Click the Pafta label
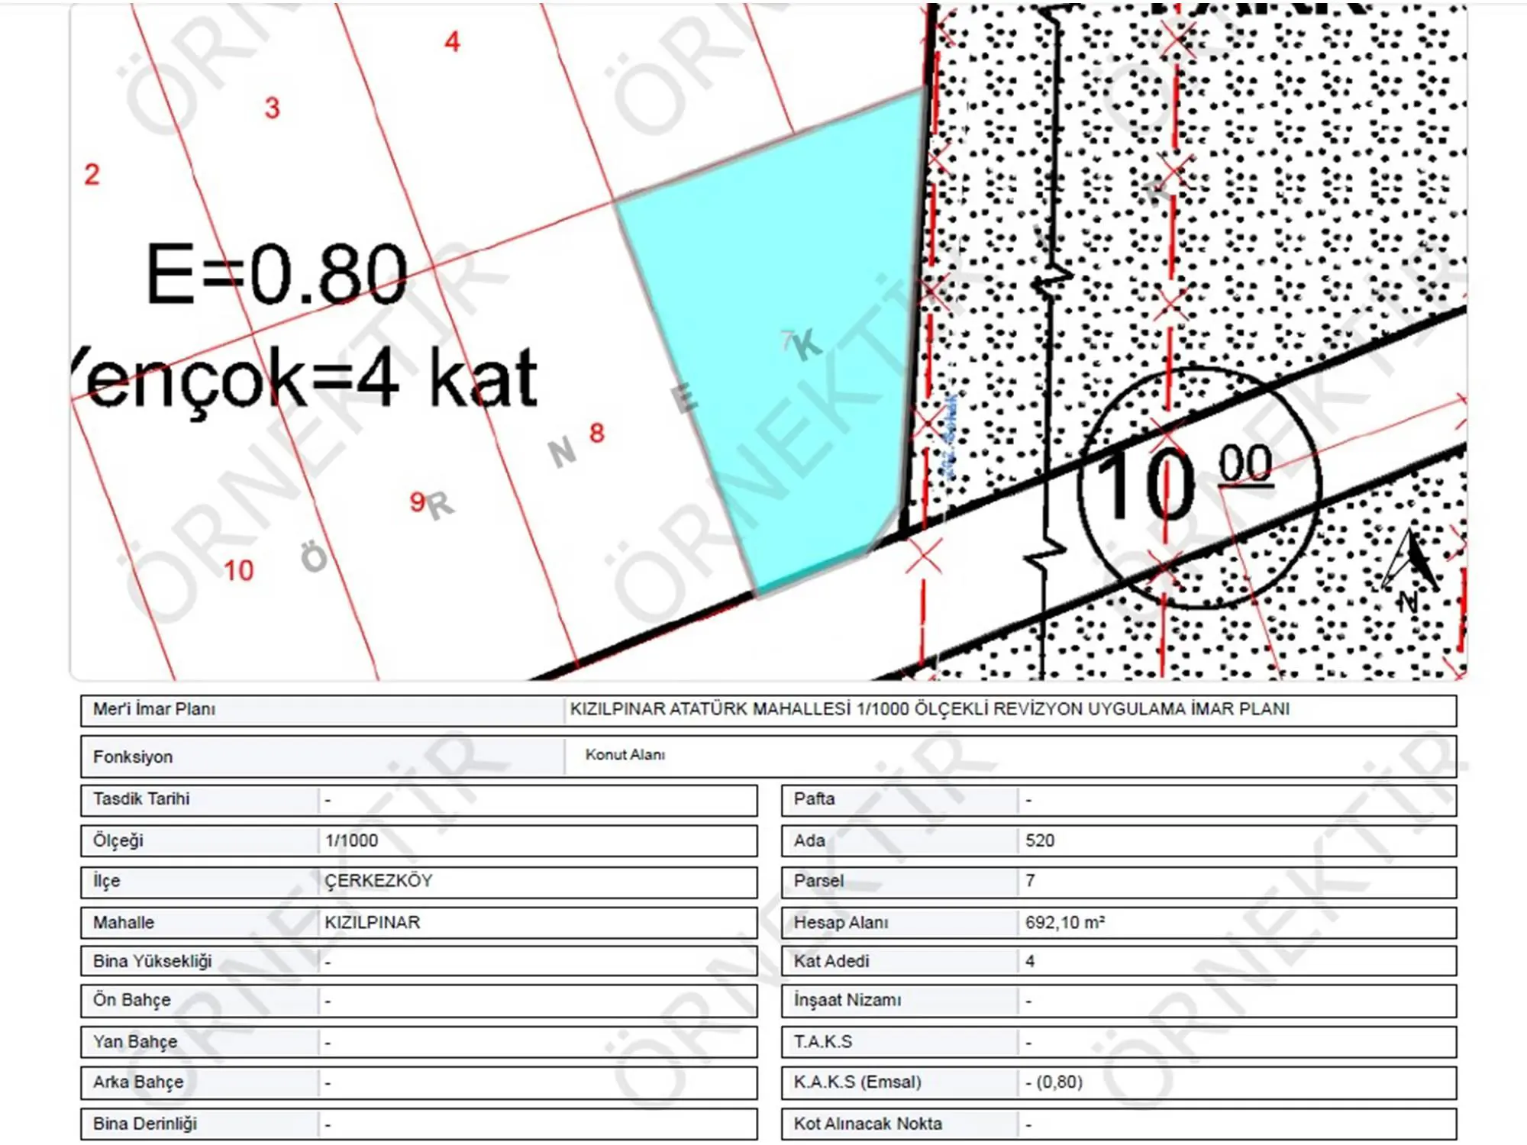The width and height of the screenshot is (1527, 1145). (814, 799)
